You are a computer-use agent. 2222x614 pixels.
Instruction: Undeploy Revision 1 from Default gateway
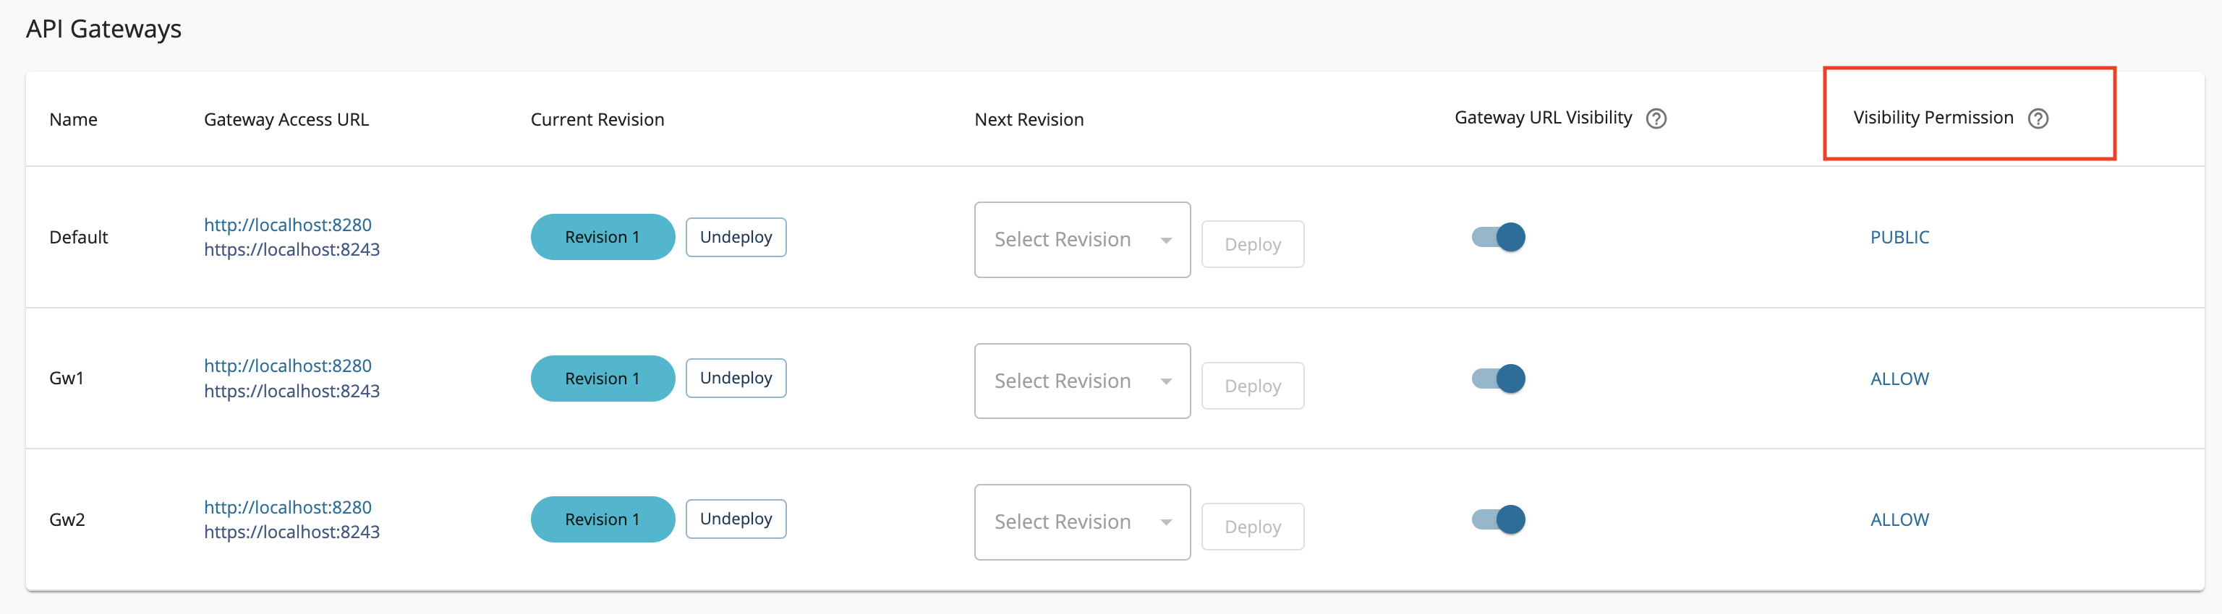pyautogui.click(x=736, y=237)
